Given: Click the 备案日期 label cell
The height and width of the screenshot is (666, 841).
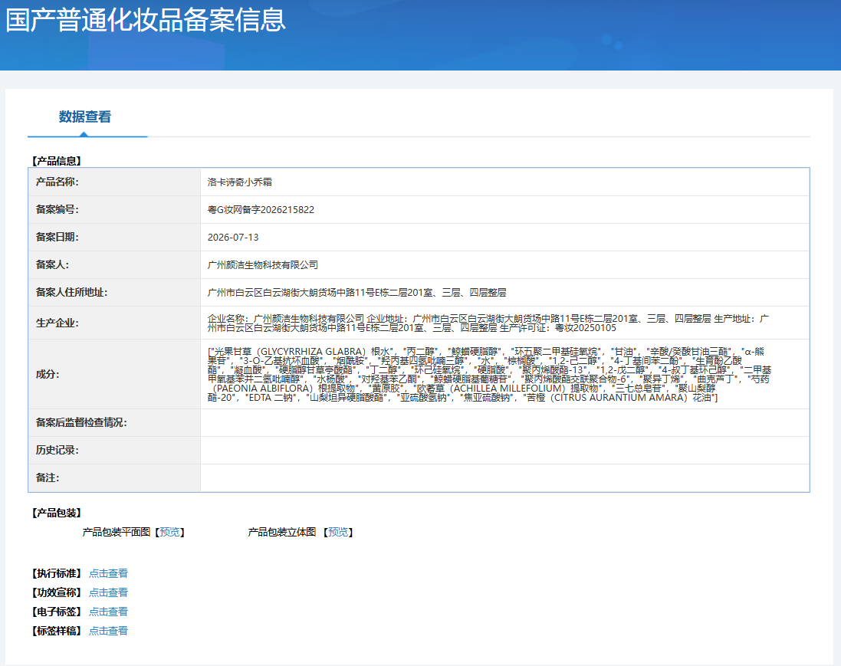Looking at the screenshot, I should tap(114, 237).
